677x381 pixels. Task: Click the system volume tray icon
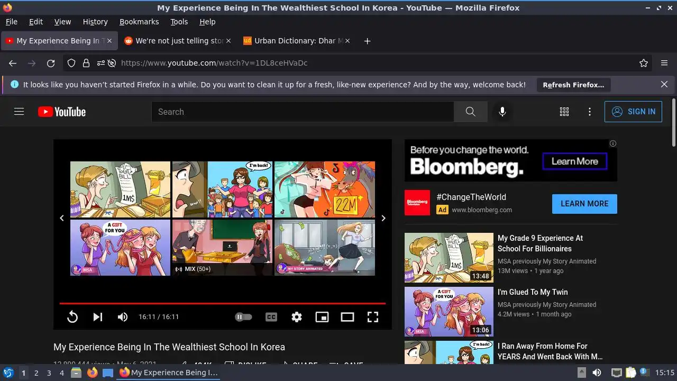[597, 373]
